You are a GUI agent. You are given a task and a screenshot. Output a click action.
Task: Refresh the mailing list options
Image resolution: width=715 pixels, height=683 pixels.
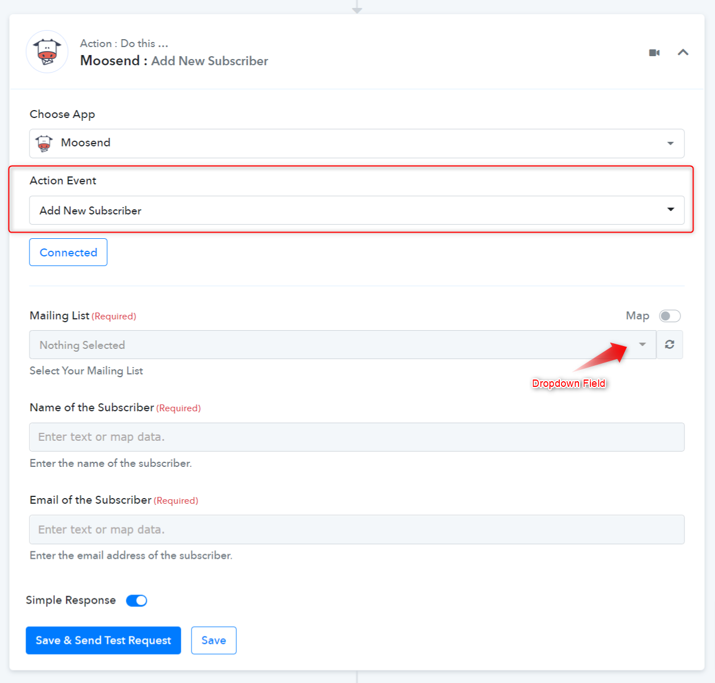click(x=670, y=345)
